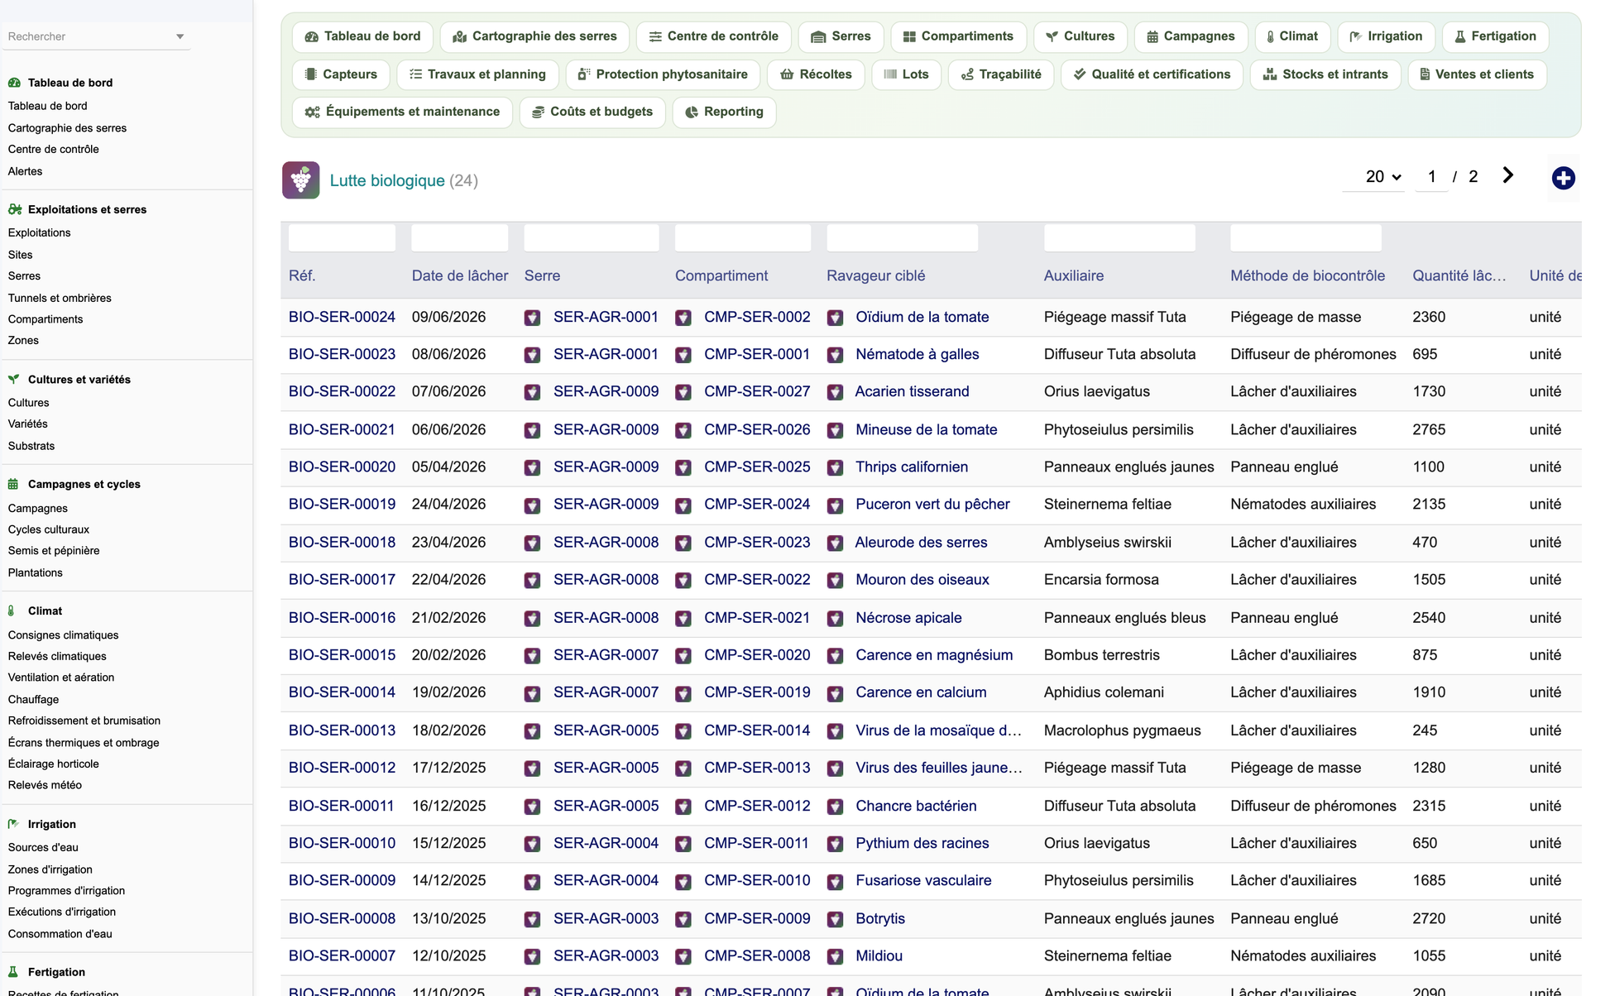Image resolution: width=1610 pixels, height=996 pixels.
Task: Open the Cultures tab
Action: pyautogui.click(x=1080, y=36)
